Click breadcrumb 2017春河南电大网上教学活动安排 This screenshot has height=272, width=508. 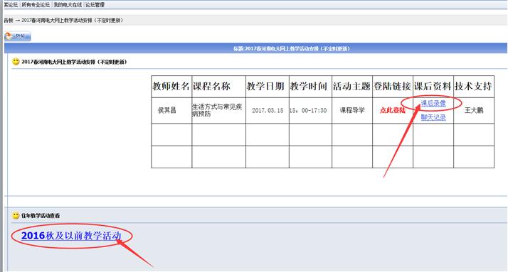coord(73,20)
